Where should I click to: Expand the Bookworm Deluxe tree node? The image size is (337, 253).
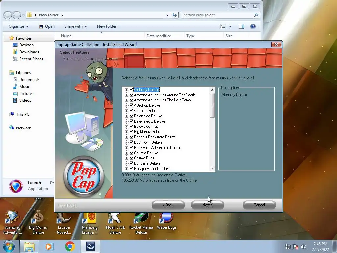(x=126, y=142)
